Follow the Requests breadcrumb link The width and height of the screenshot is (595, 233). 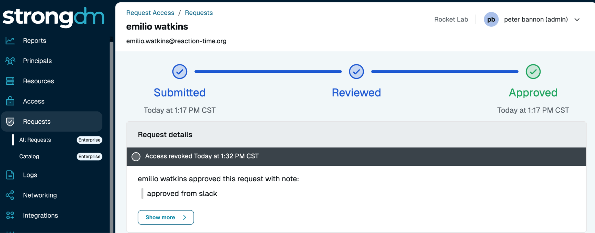coord(199,12)
